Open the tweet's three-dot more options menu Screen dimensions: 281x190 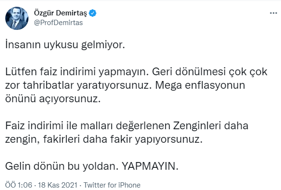[273, 13]
